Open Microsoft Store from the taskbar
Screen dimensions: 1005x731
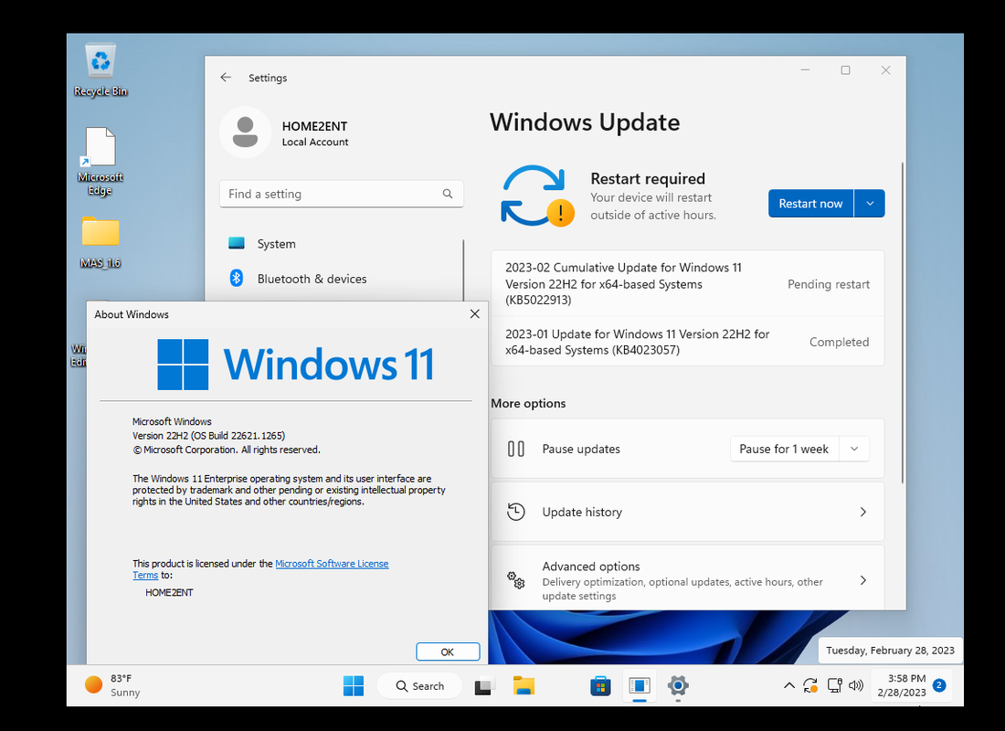(600, 685)
